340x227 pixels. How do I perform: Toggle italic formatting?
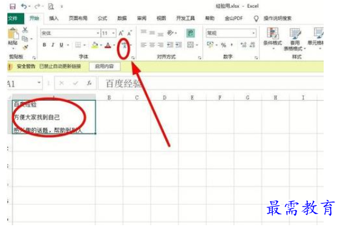coord(53,45)
